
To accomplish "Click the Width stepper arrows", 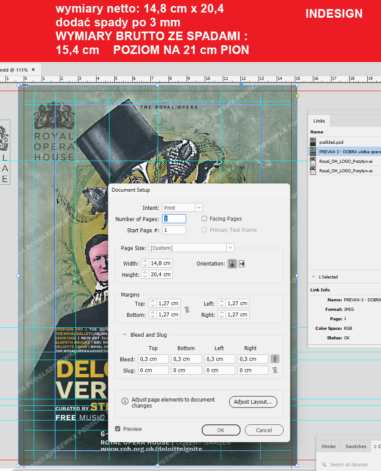I will 145,263.
